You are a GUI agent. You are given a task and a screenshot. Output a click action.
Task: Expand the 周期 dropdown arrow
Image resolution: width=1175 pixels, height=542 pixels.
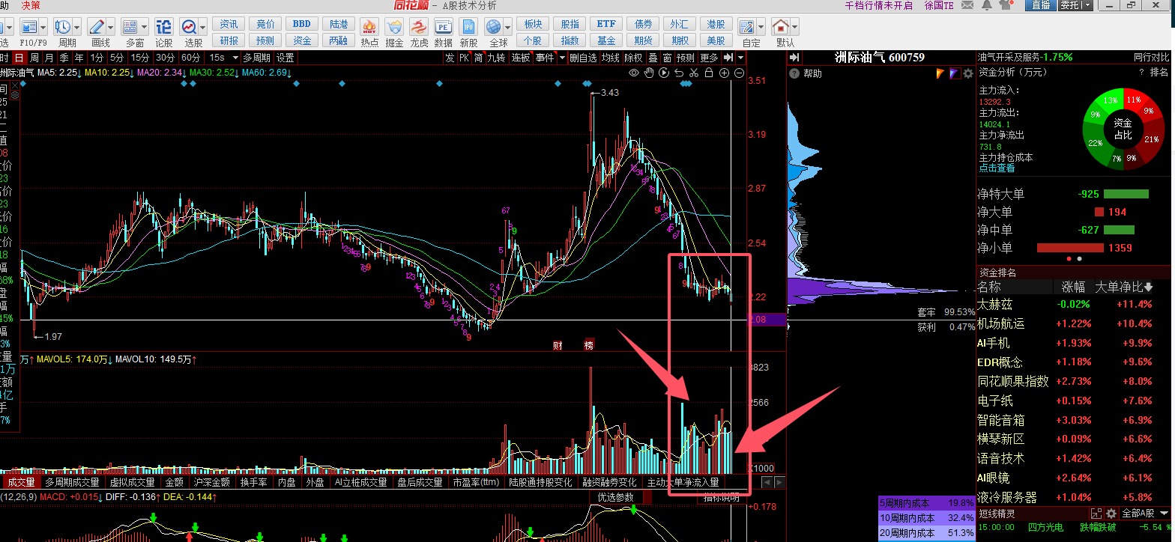(77, 28)
